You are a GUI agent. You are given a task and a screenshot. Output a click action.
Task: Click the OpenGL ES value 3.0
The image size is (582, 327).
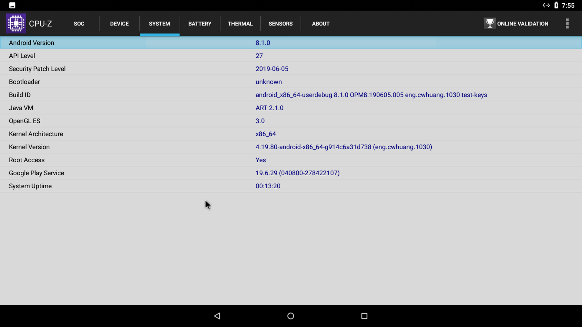(260, 121)
